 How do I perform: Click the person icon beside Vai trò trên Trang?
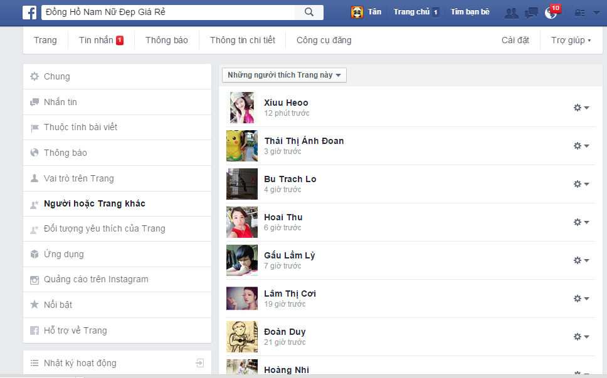pyautogui.click(x=34, y=178)
